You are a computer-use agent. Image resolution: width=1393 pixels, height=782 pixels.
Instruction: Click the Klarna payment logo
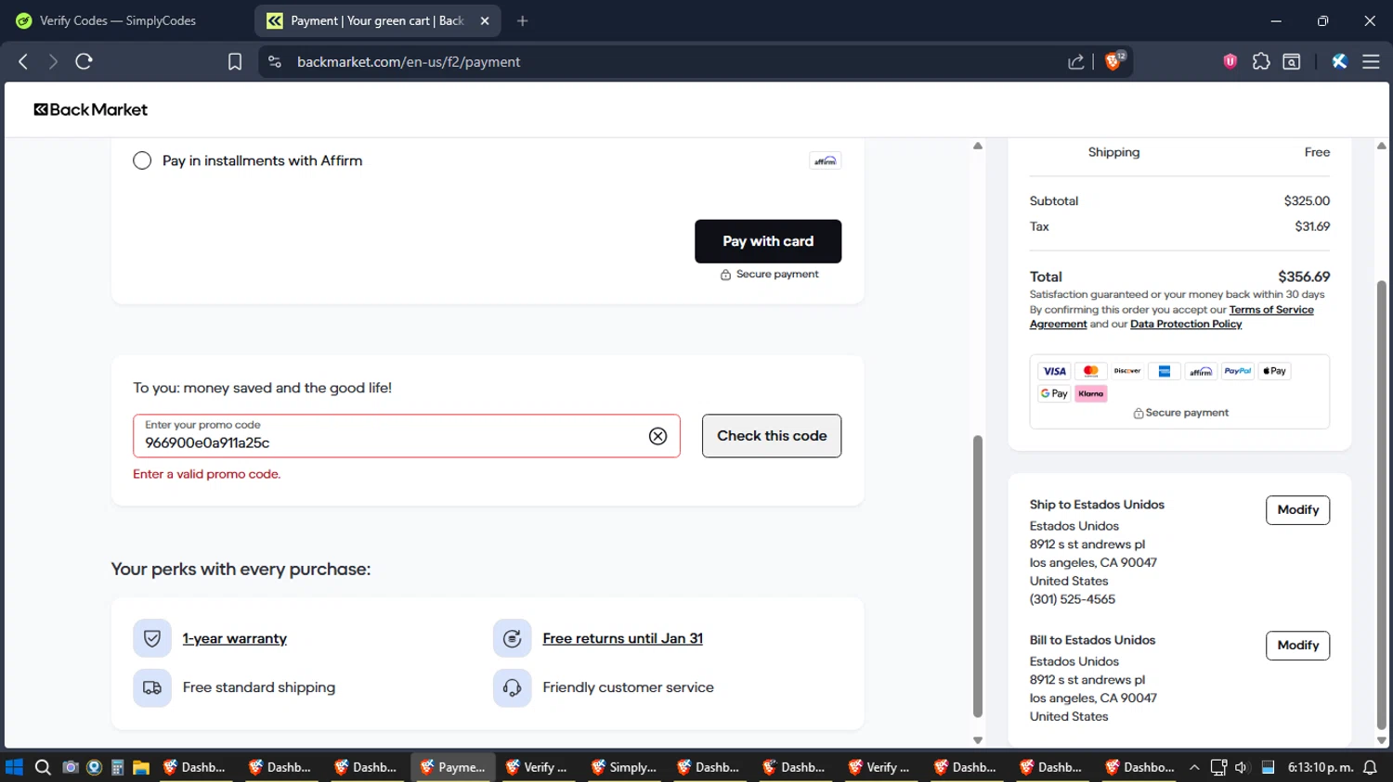tap(1091, 393)
